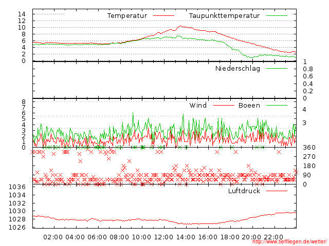Image resolution: width=329 pixels, height=246 pixels.
Task: Click the red Luftdruck legend line
Action: (x=277, y=191)
